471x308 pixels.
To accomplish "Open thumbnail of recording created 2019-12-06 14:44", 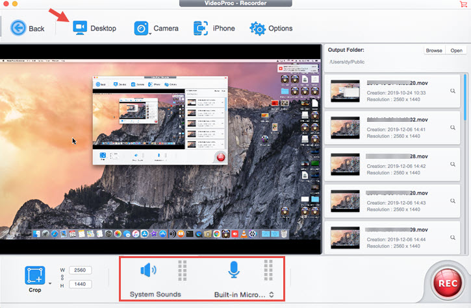I will point(345,237).
